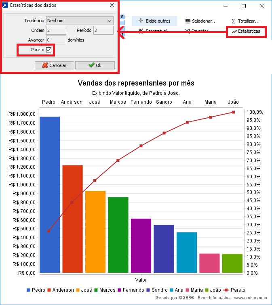Viewport: 272px width, 305px height.
Task: Click the Valor axis label
Action: 141,280
